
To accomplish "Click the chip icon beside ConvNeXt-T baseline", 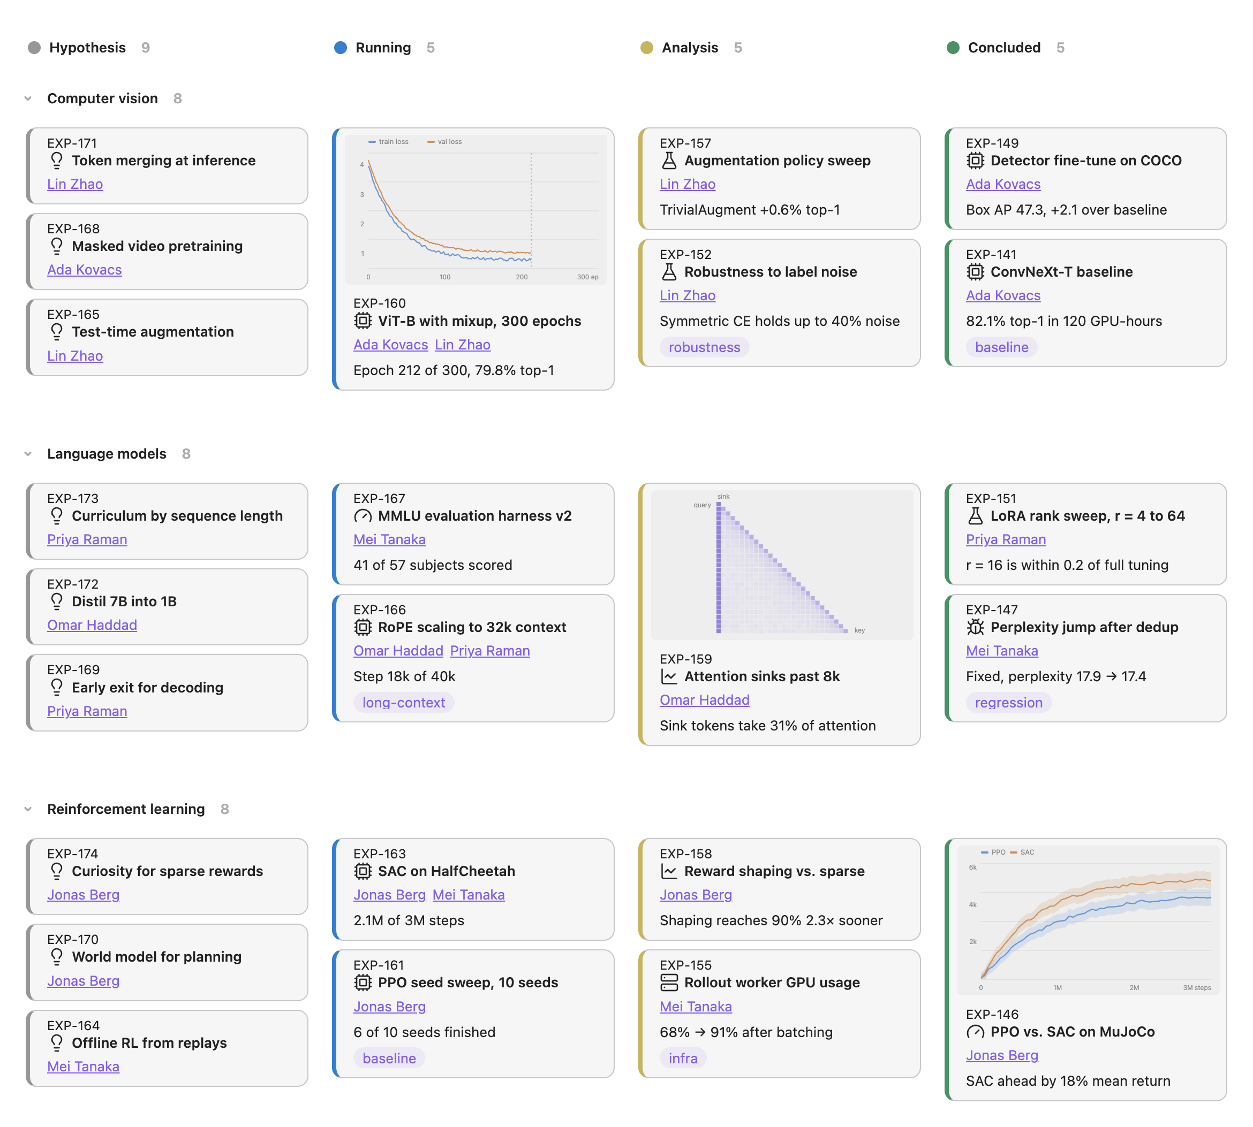I will [975, 272].
